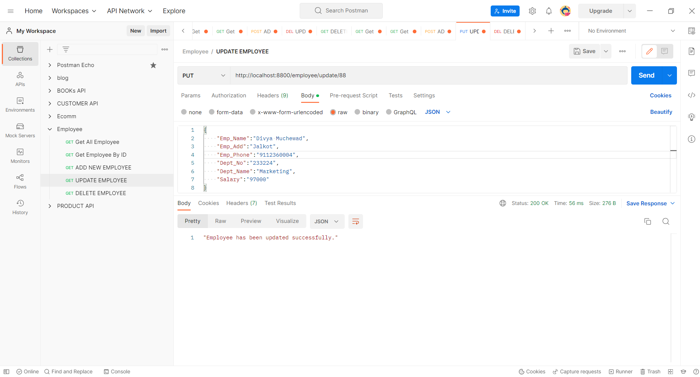Select Environments in the left sidebar
This screenshot has height=377, width=700.
pyautogui.click(x=20, y=104)
